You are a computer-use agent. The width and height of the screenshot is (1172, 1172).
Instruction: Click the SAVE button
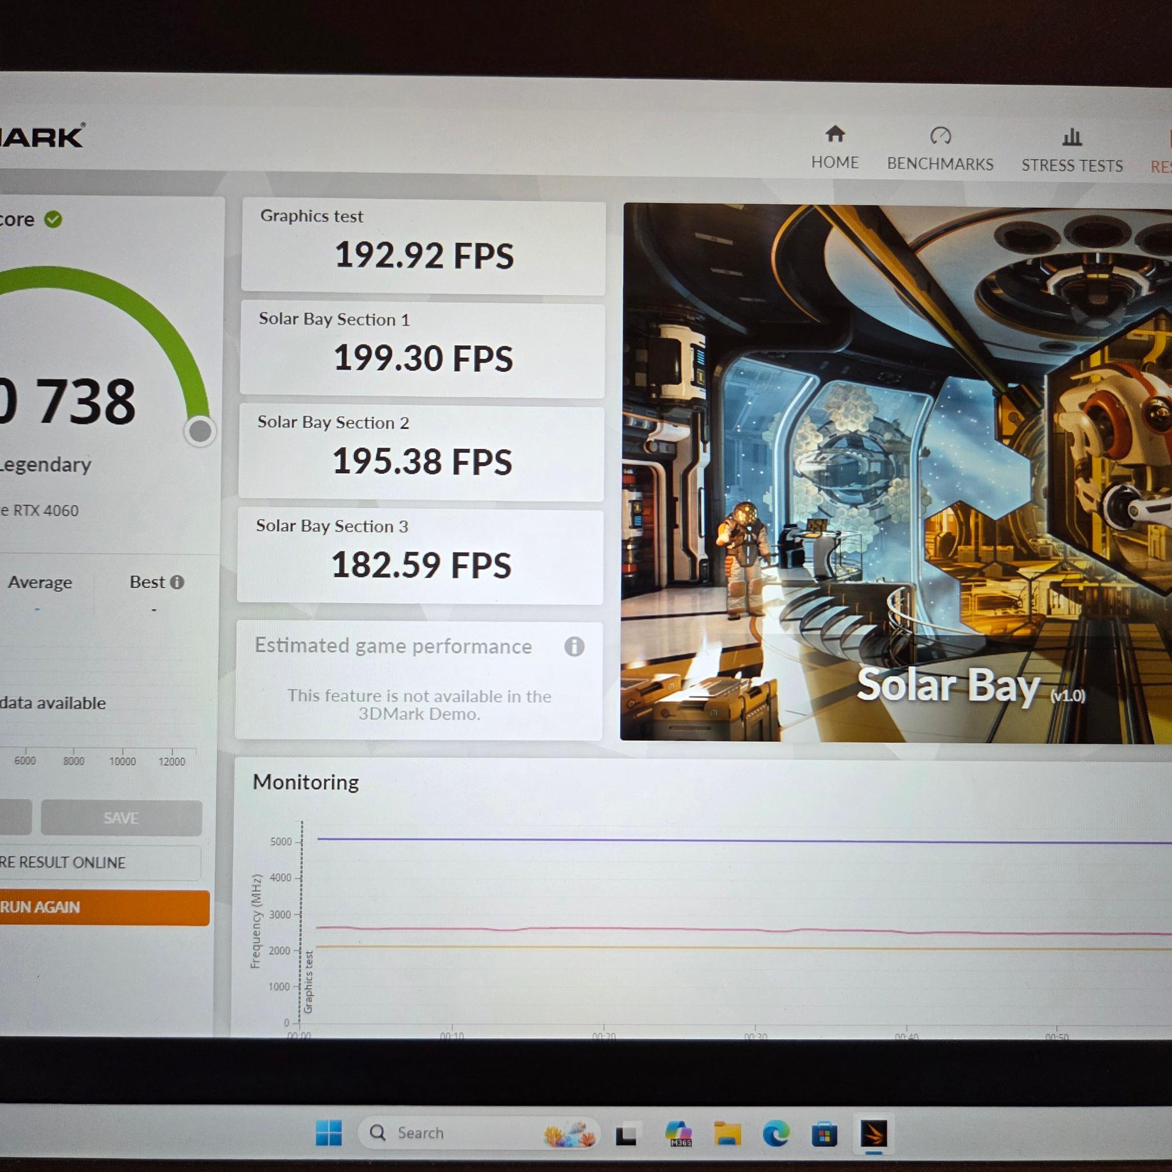coord(121,818)
